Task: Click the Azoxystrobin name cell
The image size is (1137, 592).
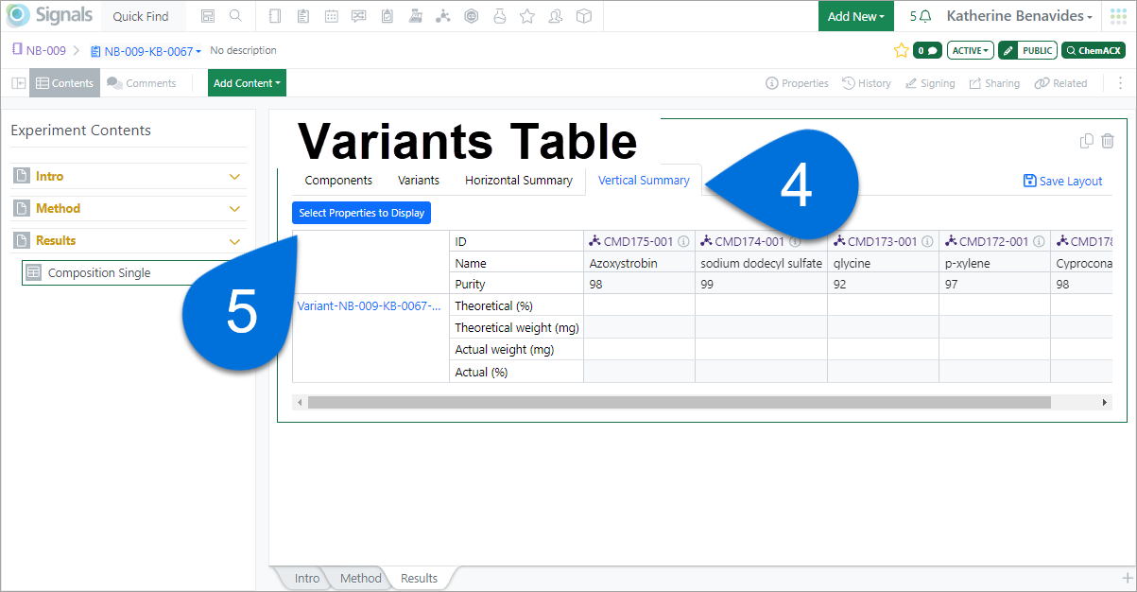Action: [639, 263]
